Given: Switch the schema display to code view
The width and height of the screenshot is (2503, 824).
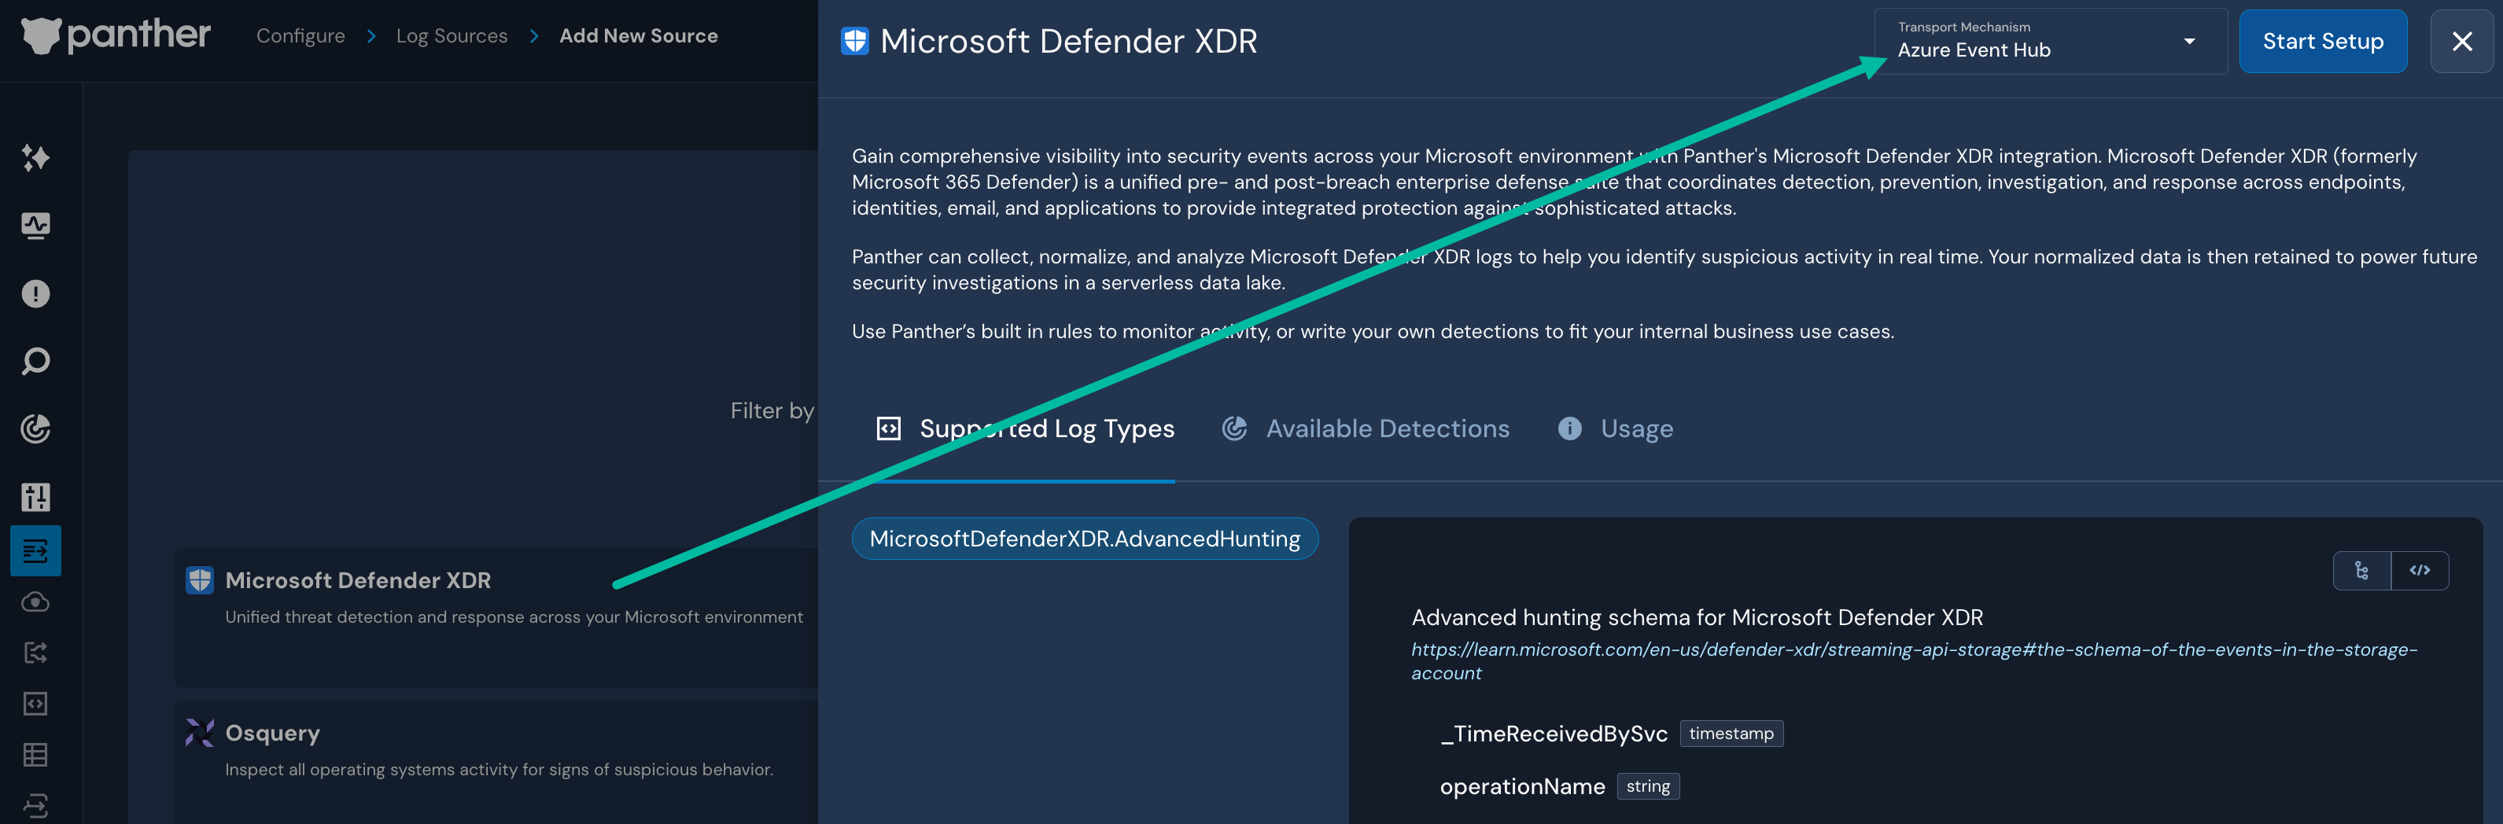Looking at the screenshot, I should [2421, 572].
